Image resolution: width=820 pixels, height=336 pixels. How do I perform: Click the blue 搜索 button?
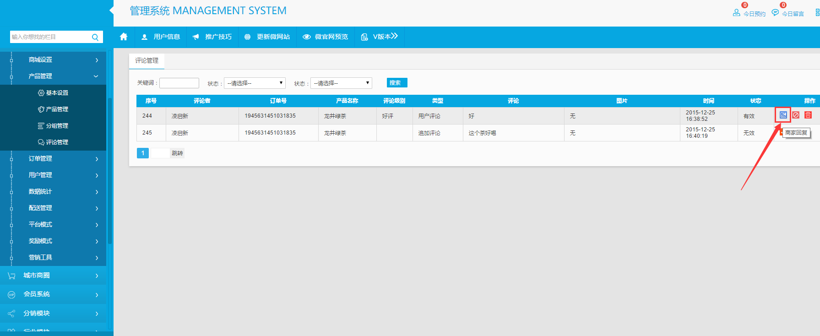(x=396, y=82)
